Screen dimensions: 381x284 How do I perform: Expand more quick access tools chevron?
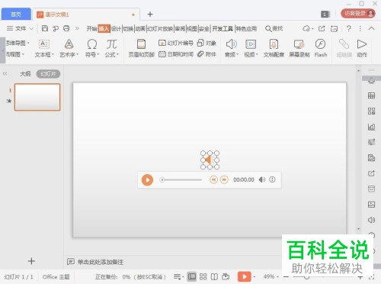[x=77, y=28]
